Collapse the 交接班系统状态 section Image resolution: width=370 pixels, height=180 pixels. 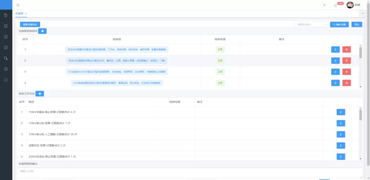(x=42, y=31)
